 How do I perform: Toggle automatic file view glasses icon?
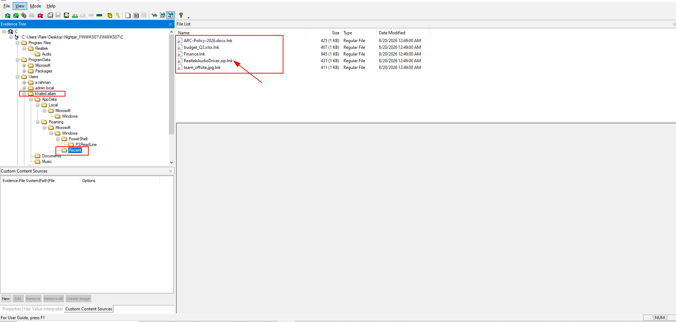(154, 16)
